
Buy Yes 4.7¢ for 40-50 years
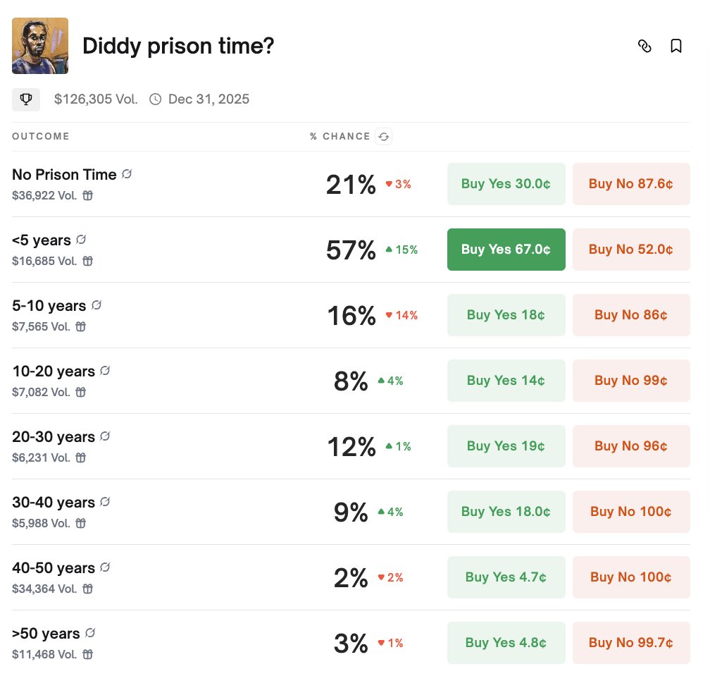506,577
